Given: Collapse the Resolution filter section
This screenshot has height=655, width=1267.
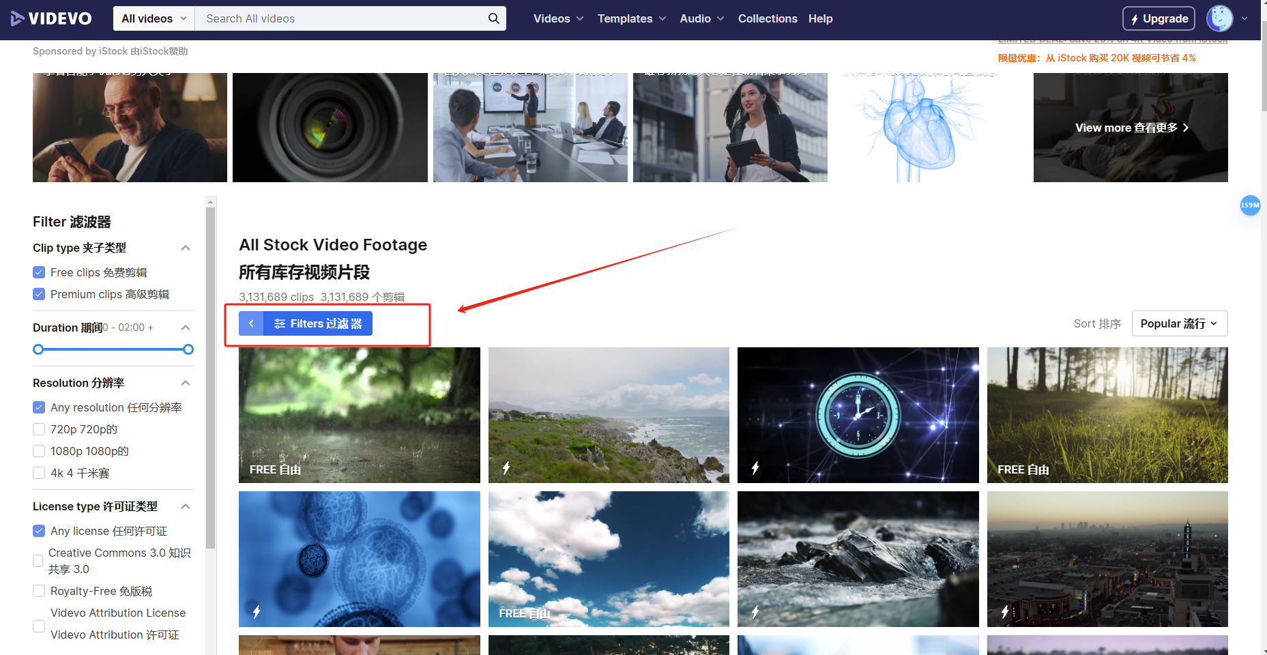Looking at the screenshot, I should click(186, 383).
